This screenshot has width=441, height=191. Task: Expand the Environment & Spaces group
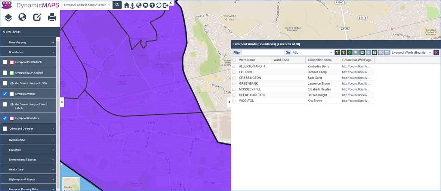28,160
